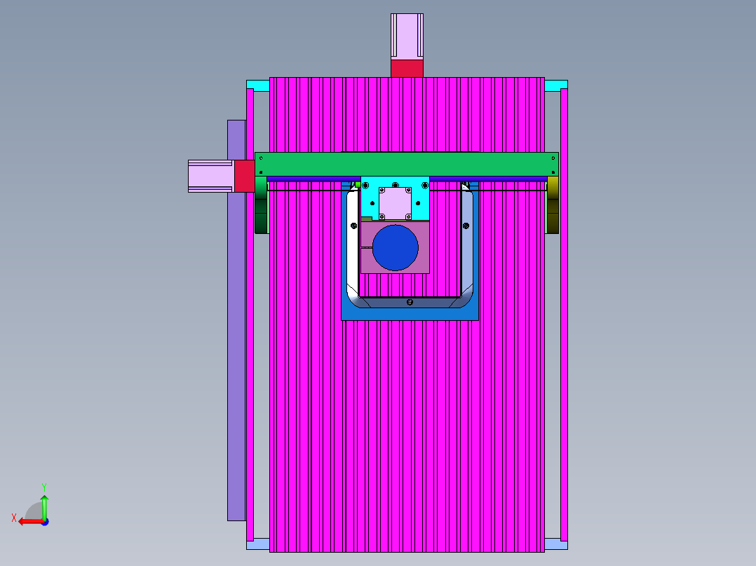Click the thin magenta vertical rail on far right
The image size is (756, 566).
(x=564, y=315)
